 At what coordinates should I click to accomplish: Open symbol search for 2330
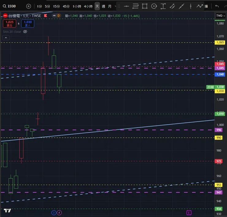pyautogui.click(x=10, y=6)
